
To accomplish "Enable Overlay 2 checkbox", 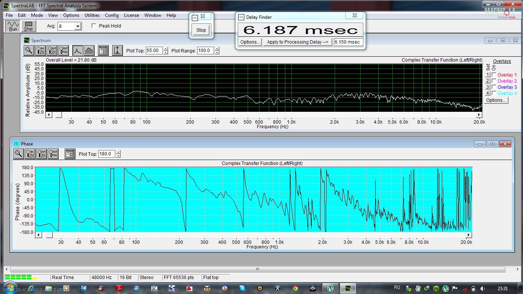I will click(x=494, y=81).
